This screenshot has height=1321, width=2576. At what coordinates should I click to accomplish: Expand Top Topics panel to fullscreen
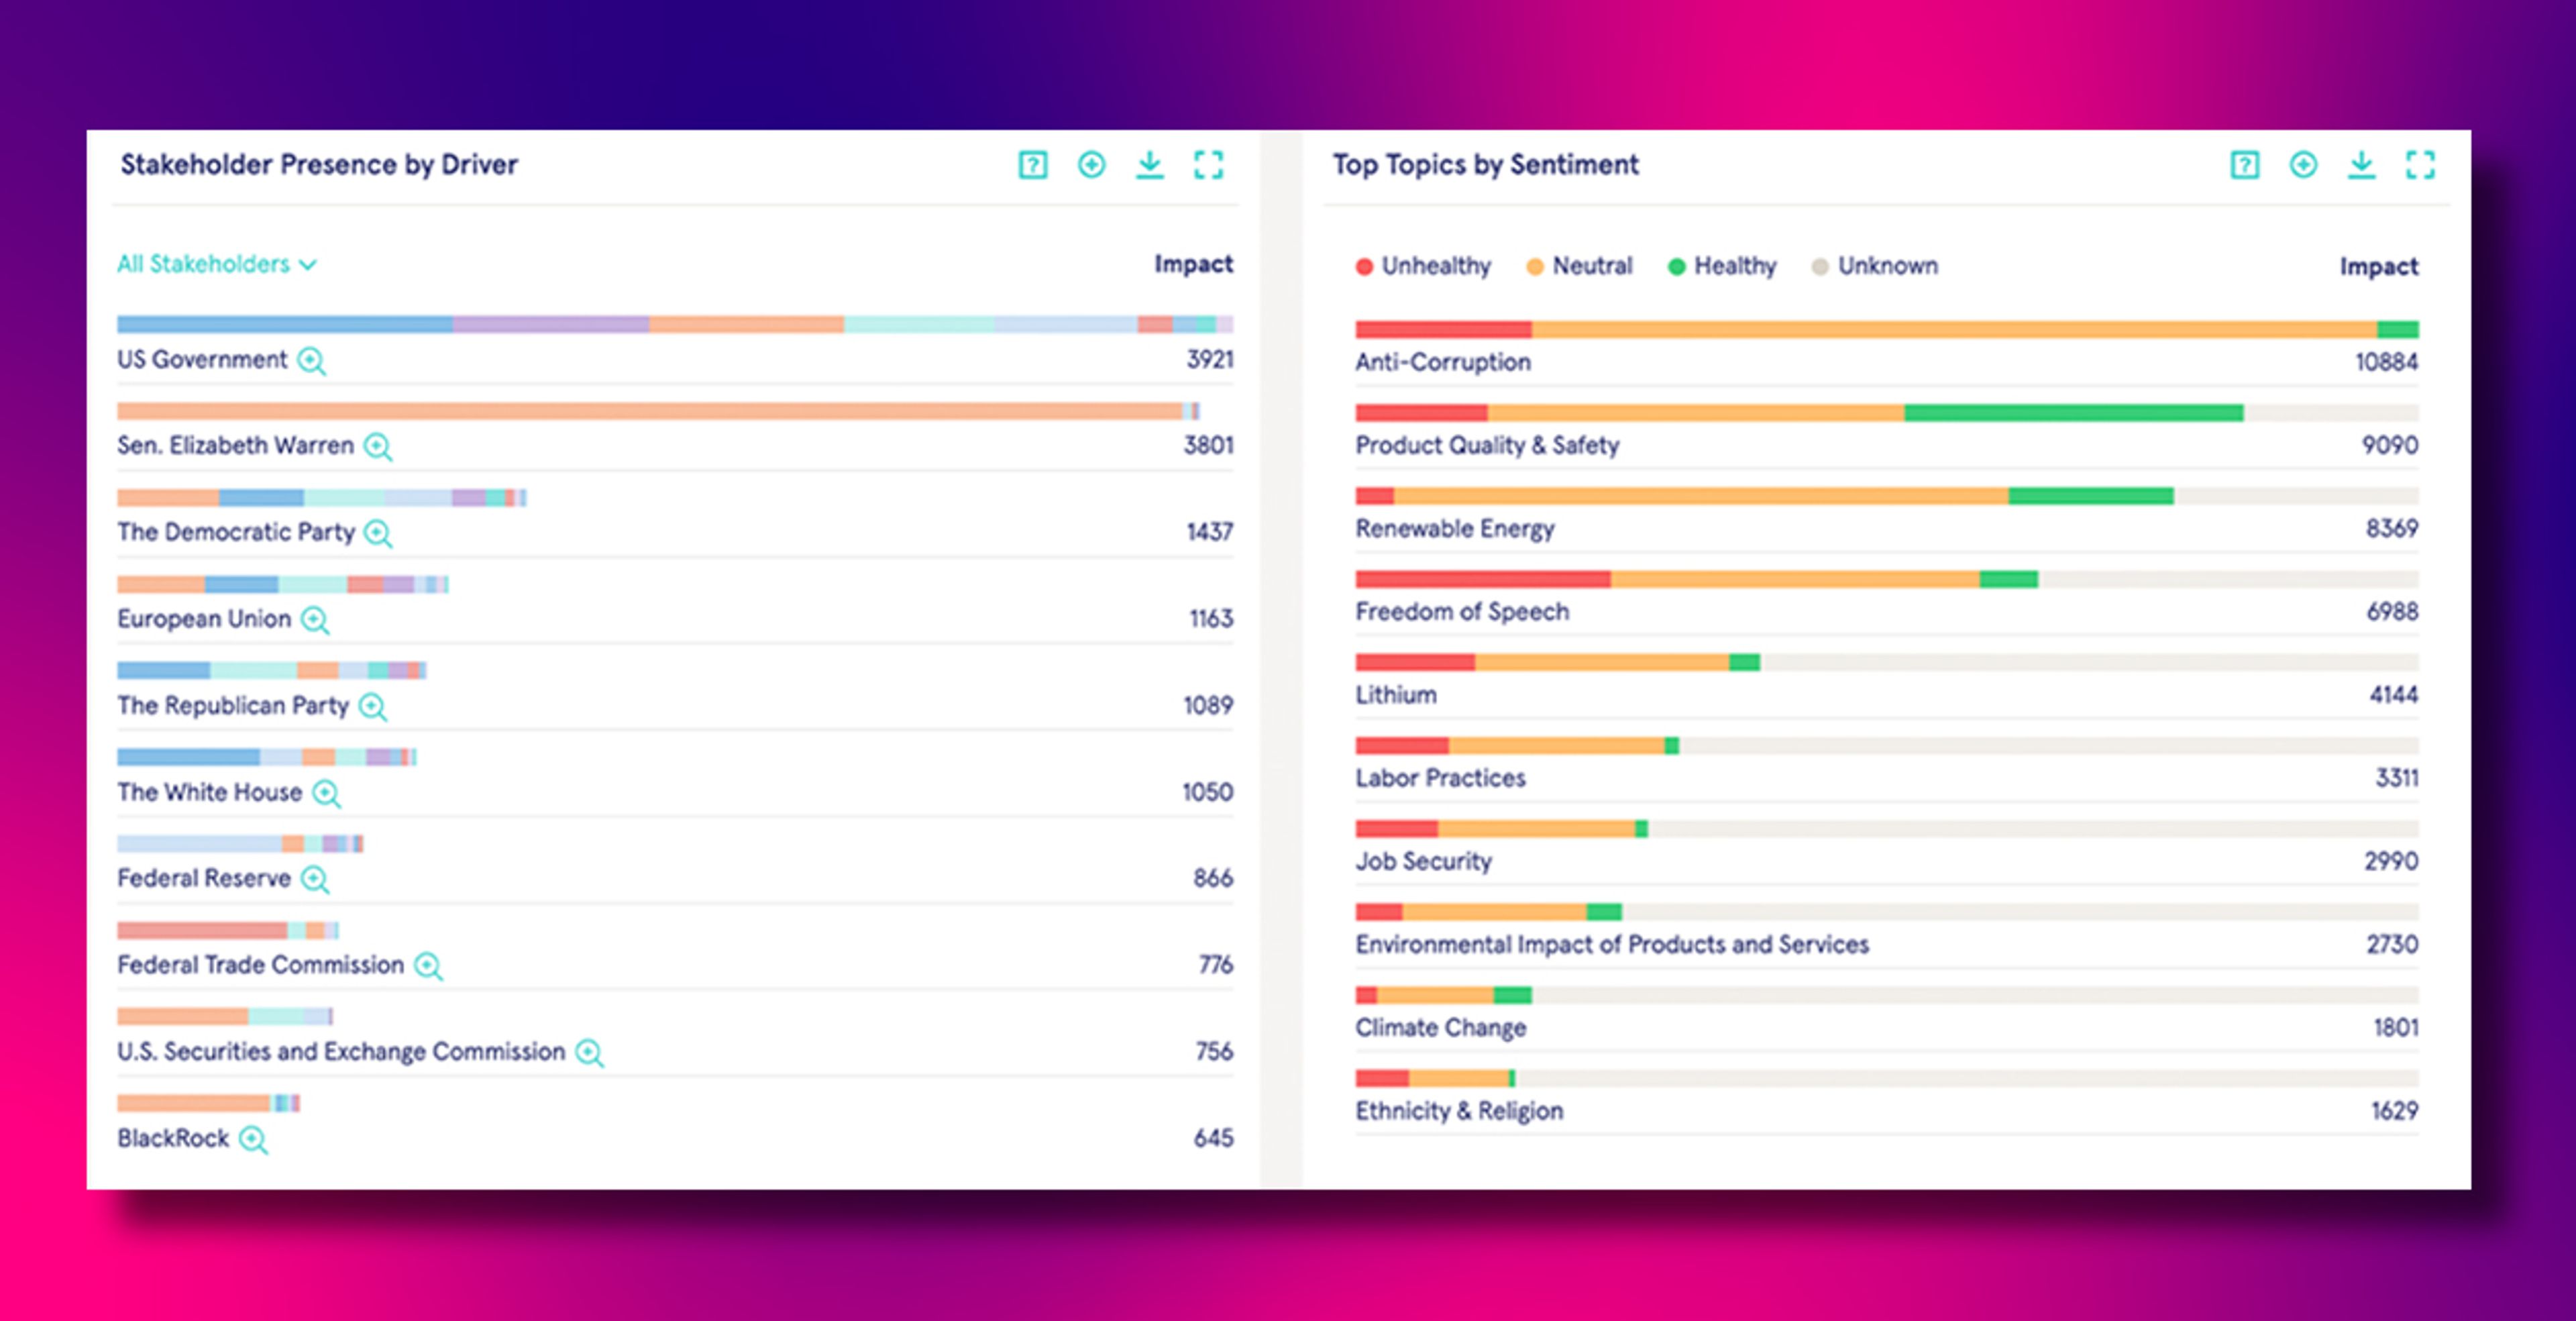pos(2420,165)
